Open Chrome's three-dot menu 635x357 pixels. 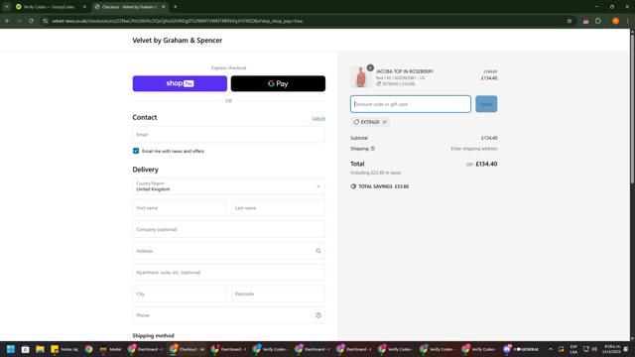pos(627,21)
